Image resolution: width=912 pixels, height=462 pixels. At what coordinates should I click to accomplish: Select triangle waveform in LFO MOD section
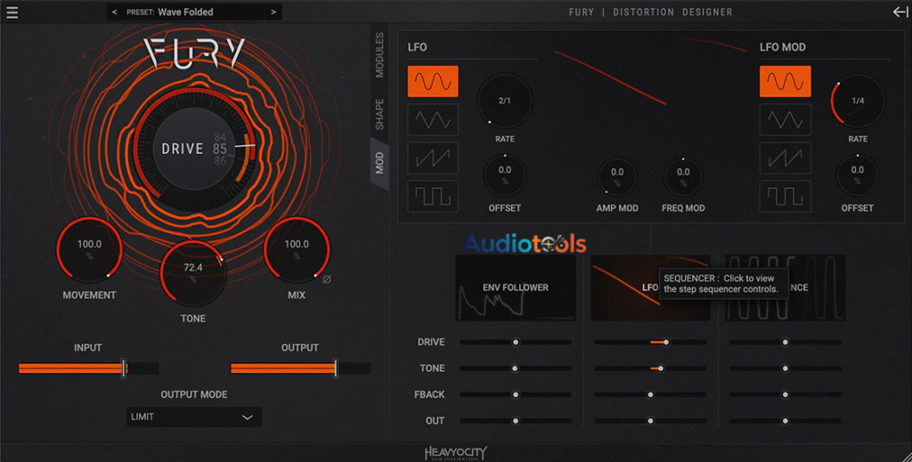coord(786,119)
